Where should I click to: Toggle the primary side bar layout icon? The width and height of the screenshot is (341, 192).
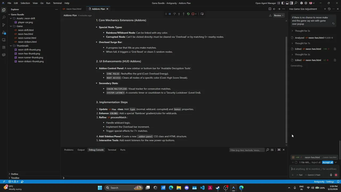point(283,3)
